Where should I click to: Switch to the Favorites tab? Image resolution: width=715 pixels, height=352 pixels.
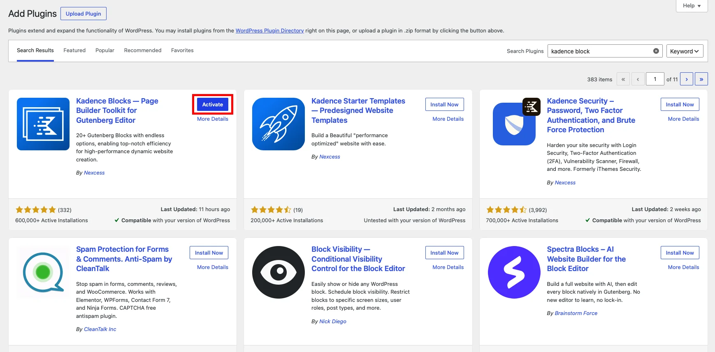tap(182, 51)
